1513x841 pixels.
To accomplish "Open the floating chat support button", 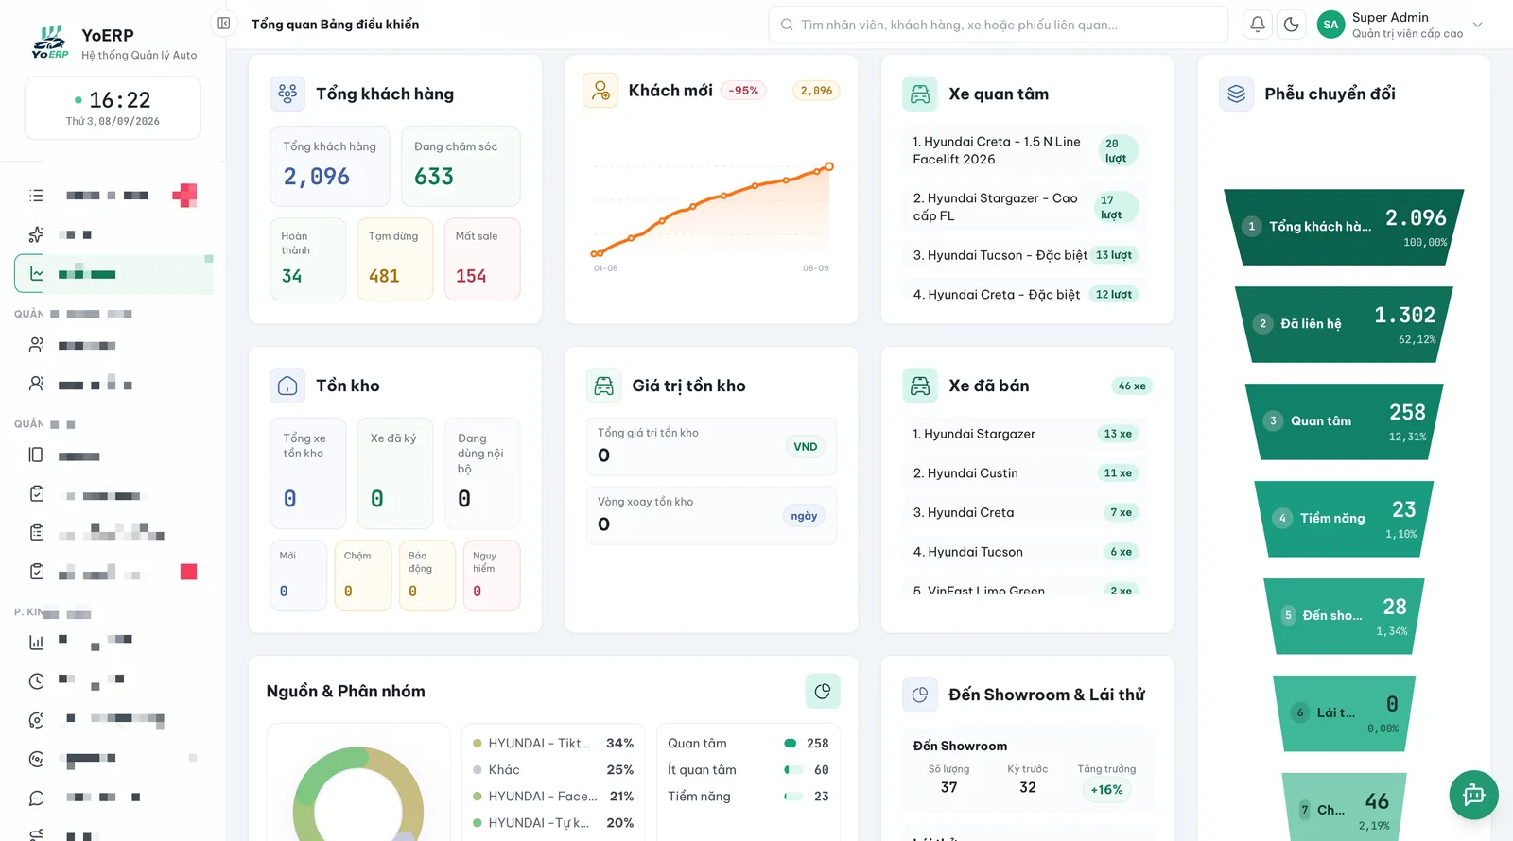I will click(1473, 795).
